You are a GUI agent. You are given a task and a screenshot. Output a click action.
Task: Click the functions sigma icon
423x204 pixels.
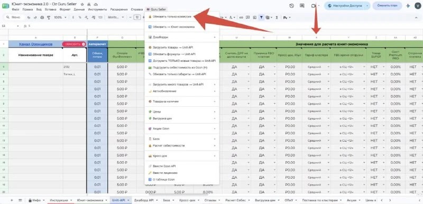pos(277,17)
